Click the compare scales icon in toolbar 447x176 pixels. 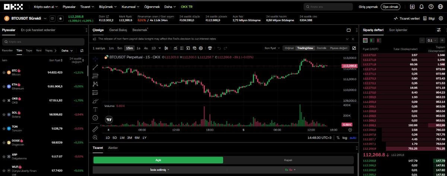210,48
